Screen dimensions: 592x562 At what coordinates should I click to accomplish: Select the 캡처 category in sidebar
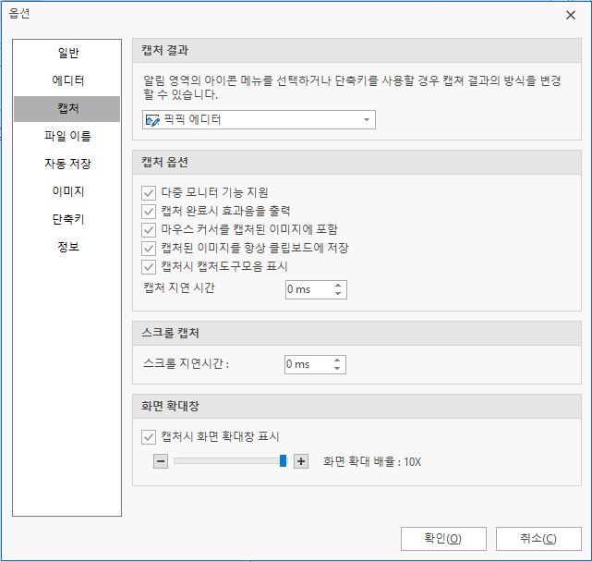pos(67,108)
